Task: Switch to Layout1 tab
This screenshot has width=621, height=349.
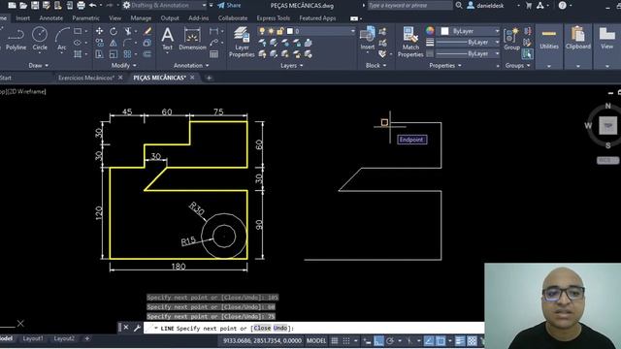Action: click(x=32, y=338)
